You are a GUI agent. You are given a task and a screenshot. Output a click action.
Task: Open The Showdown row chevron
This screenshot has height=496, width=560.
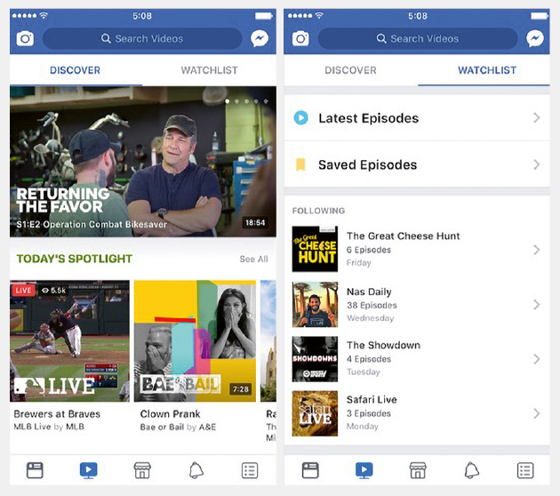point(536,359)
